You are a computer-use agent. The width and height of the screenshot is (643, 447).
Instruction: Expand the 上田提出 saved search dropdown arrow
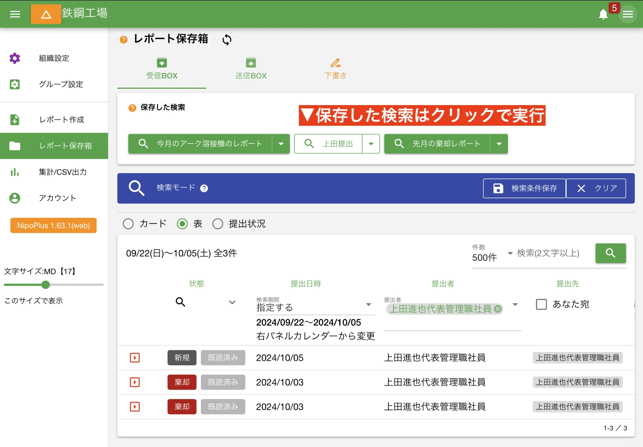tap(371, 144)
